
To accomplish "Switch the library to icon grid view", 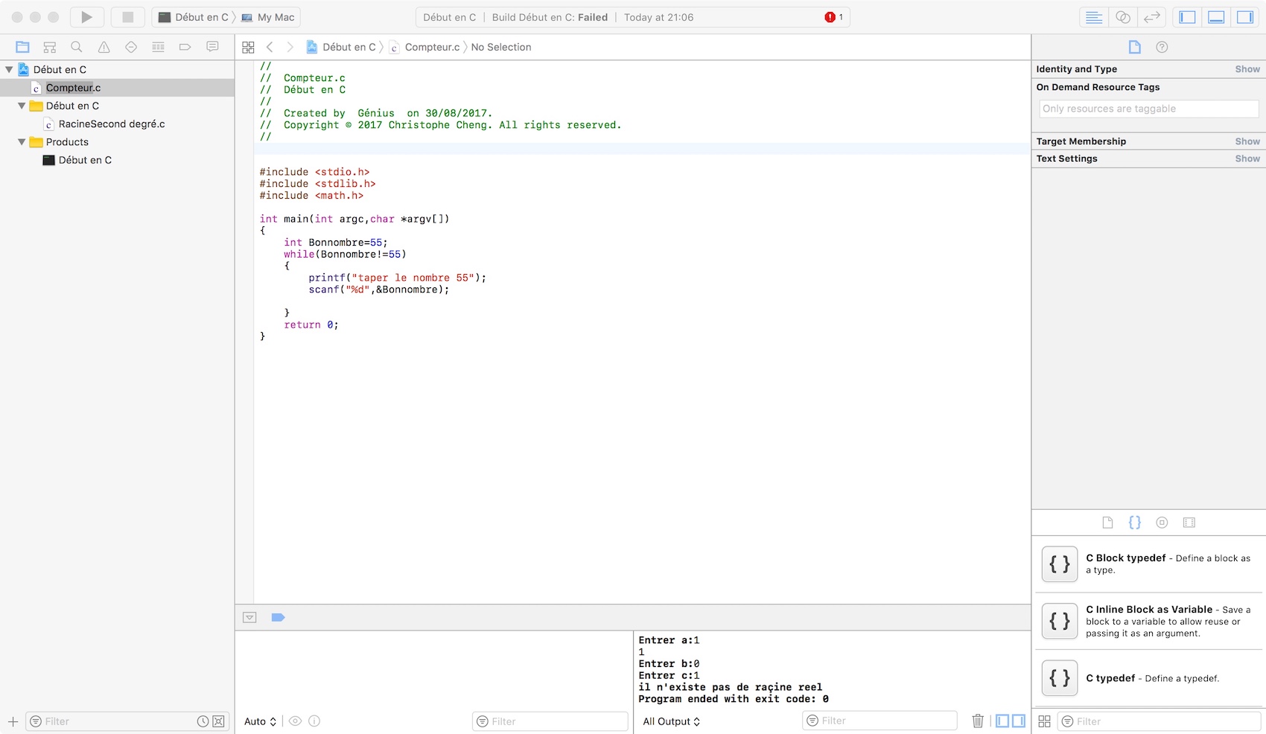I will click(x=1044, y=721).
